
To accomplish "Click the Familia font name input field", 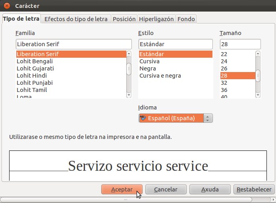I will click(x=74, y=44).
